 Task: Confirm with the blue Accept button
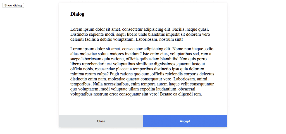185,121
